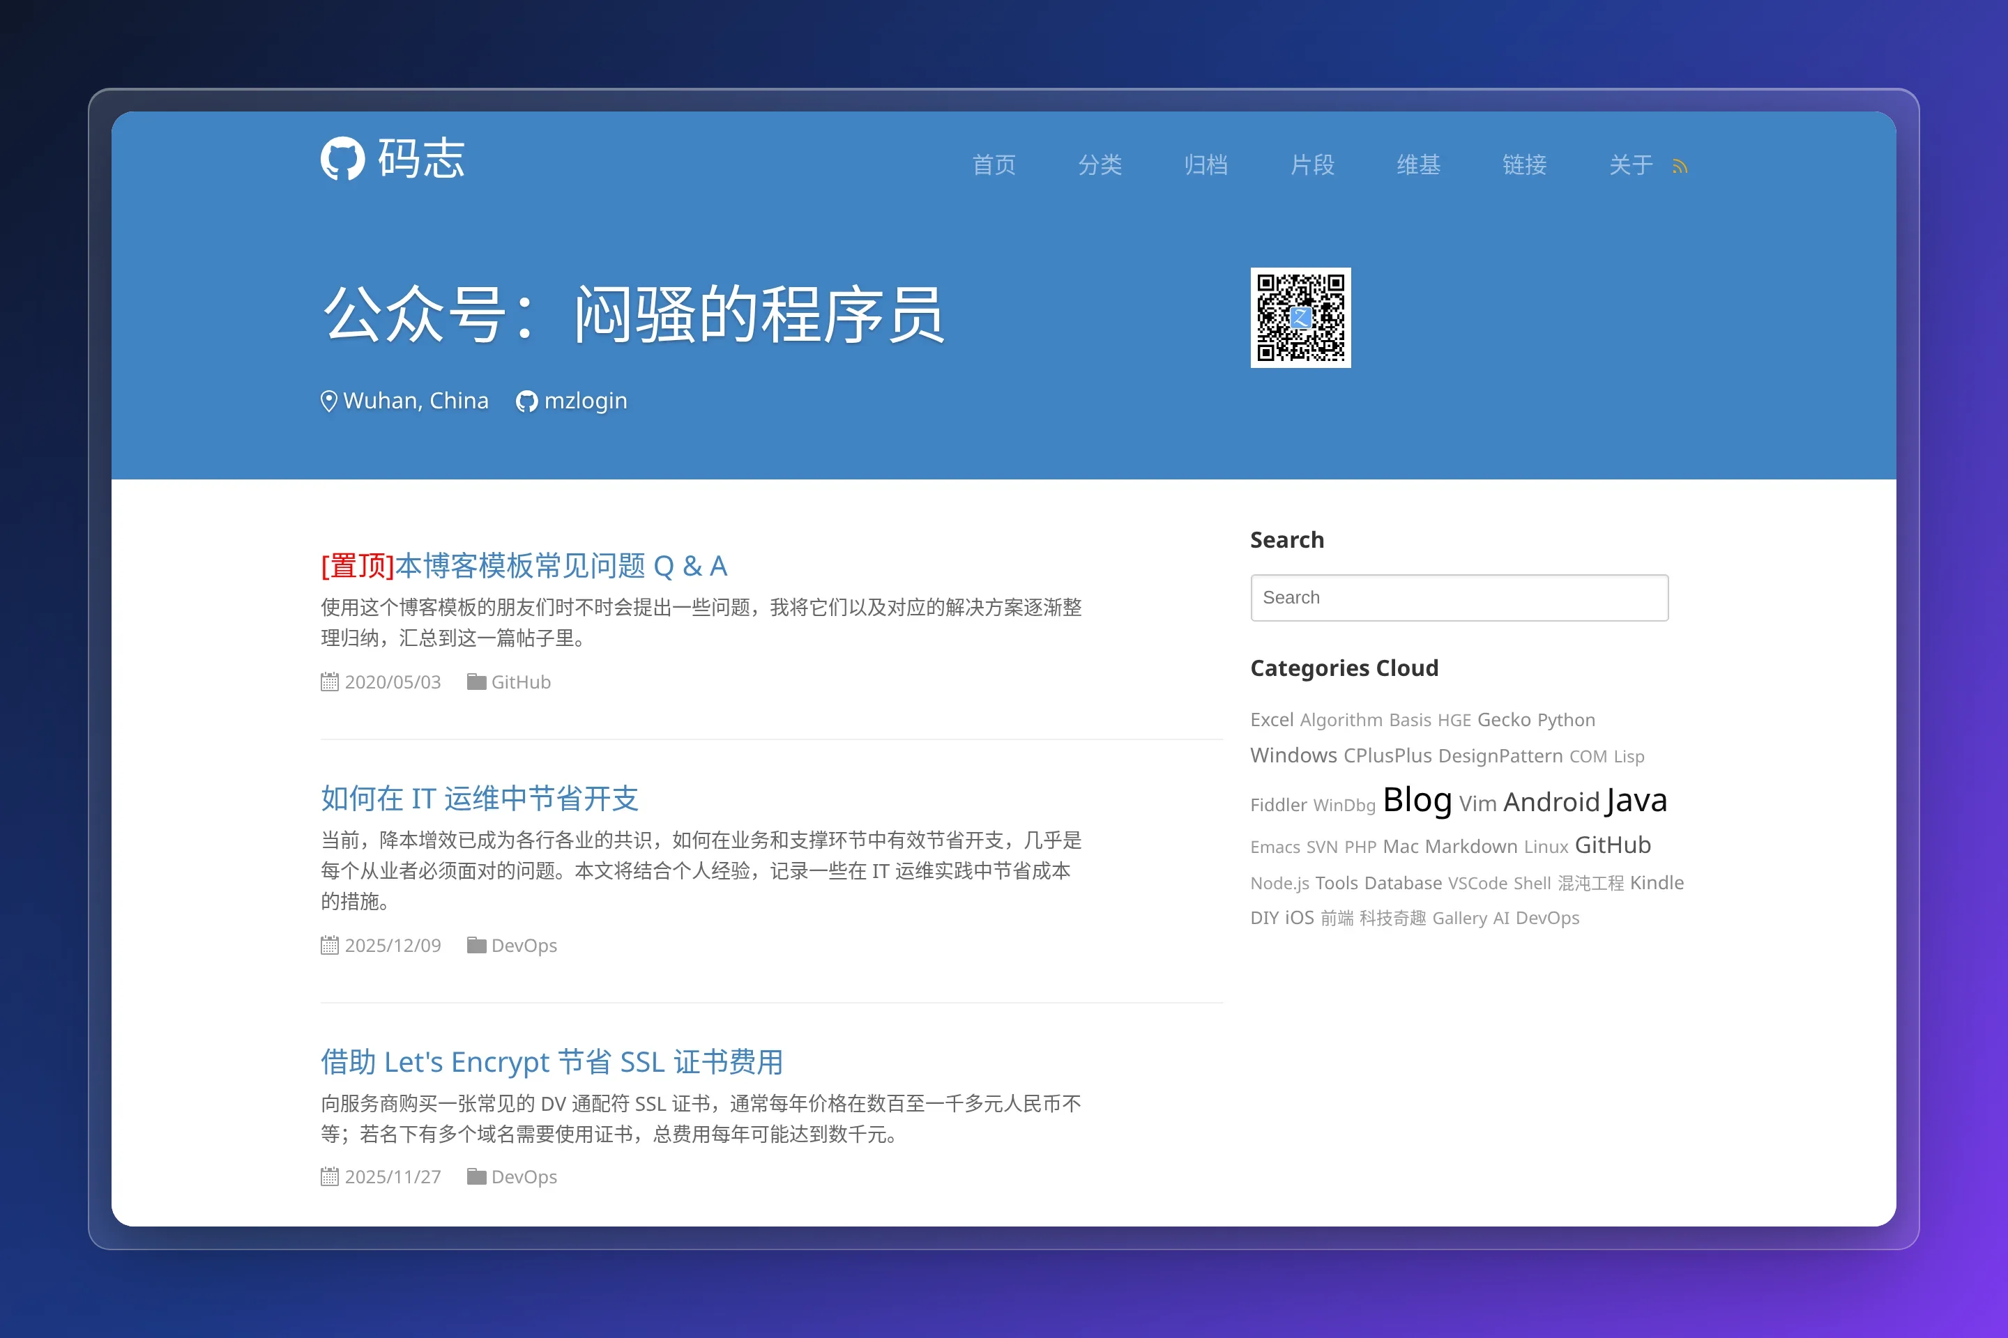Click folder icon next to DevOps under 如何在 IT 运维中节省开支
Screen dimensions: 2008x1338
476,946
